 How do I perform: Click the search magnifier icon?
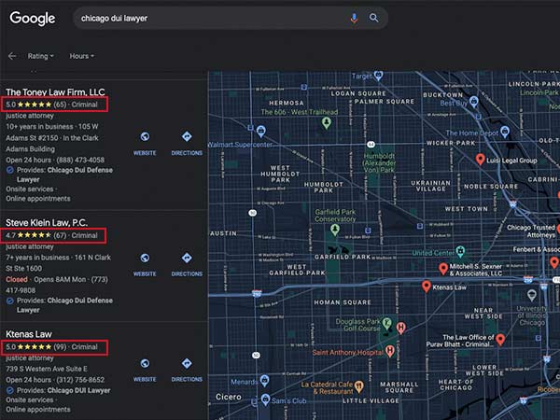[x=373, y=18]
